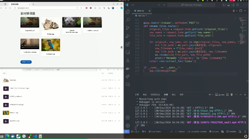Add a new terminal with the plus icon

(x=210, y=95)
